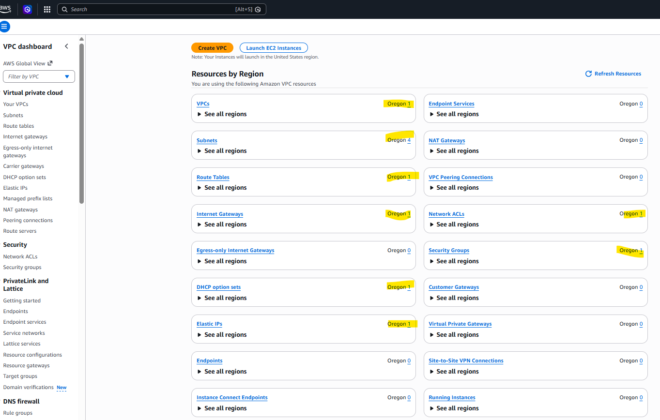Select Subnets in the sidebar
Image resolution: width=660 pixels, height=420 pixels.
(x=13, y=115)
